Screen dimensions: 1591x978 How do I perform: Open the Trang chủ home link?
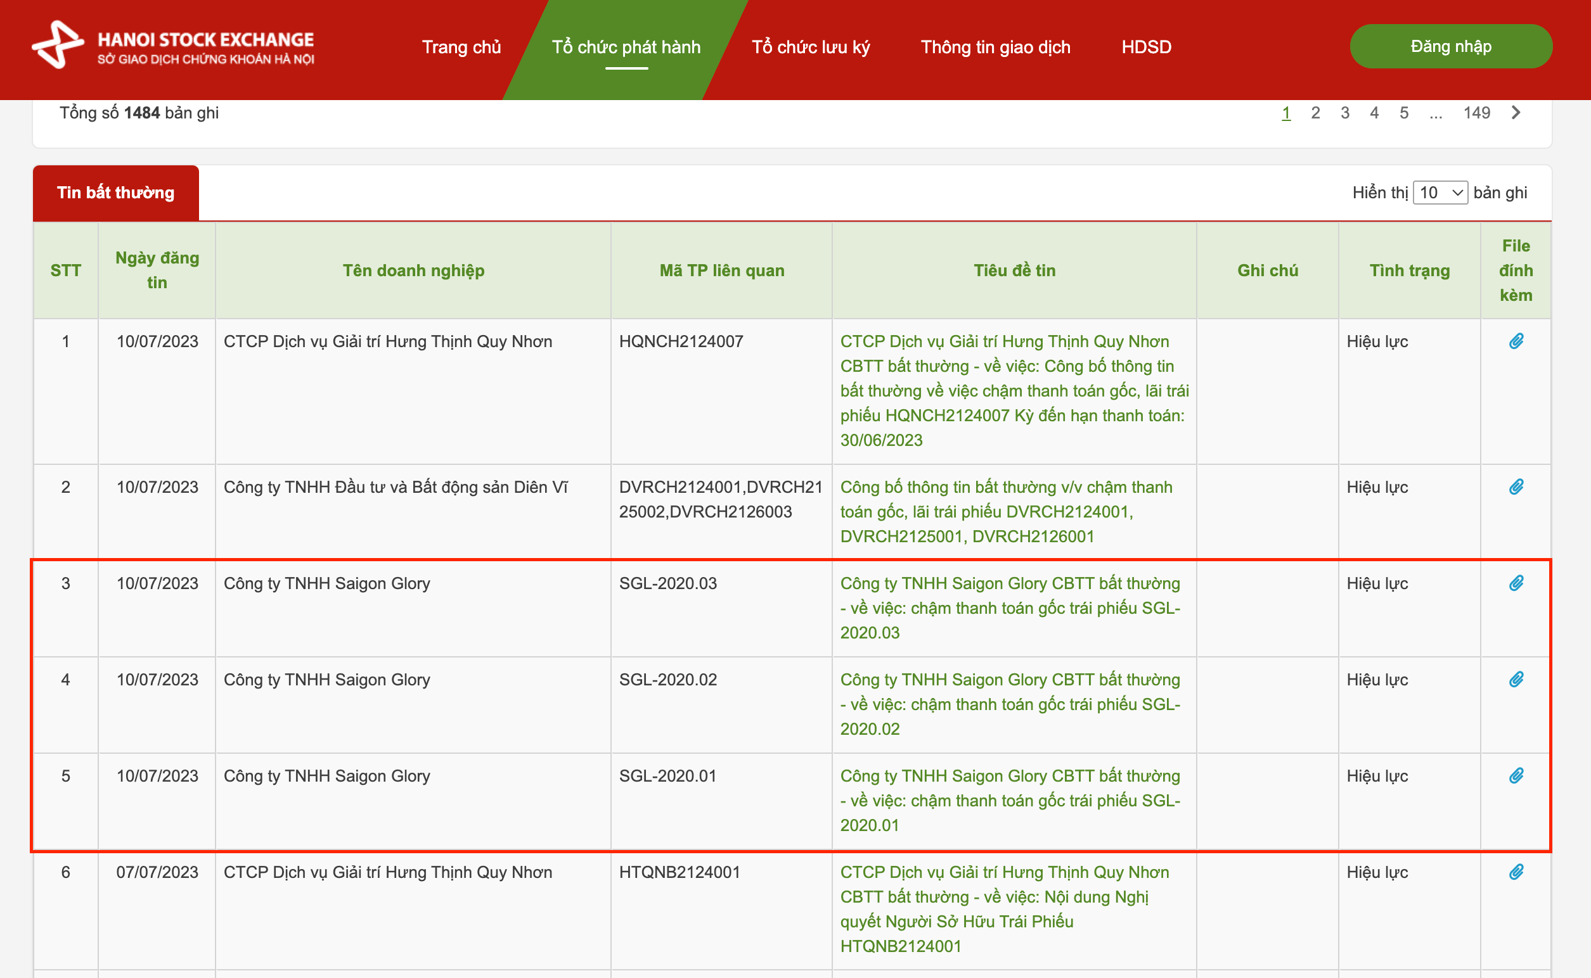pos(461,48)
